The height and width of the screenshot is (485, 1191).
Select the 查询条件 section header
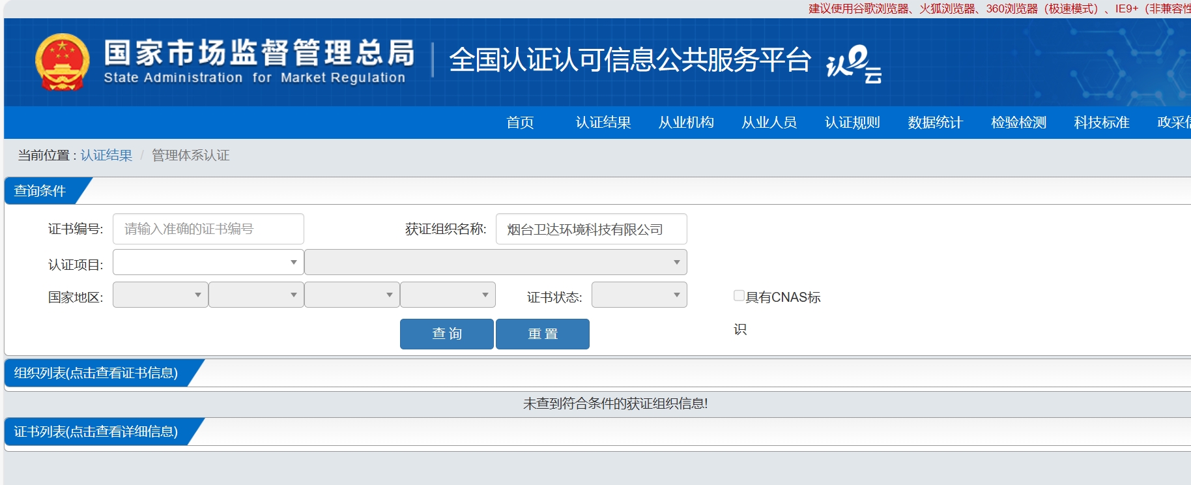coord(40,190)
